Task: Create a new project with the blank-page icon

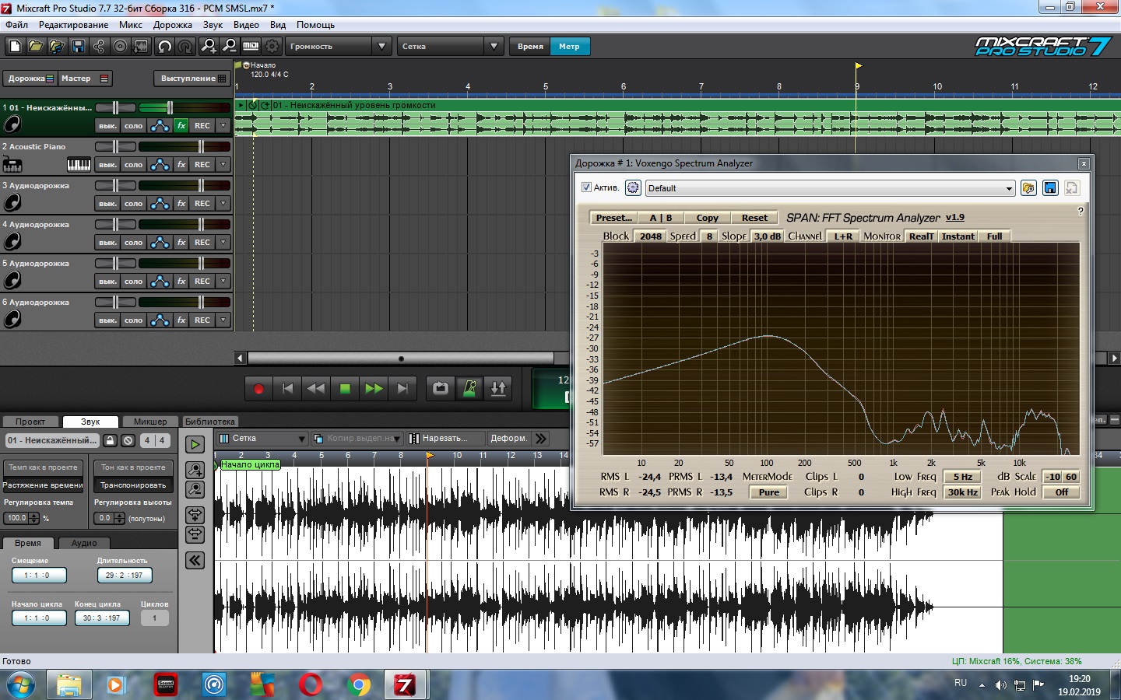Action: click(15, 47)
